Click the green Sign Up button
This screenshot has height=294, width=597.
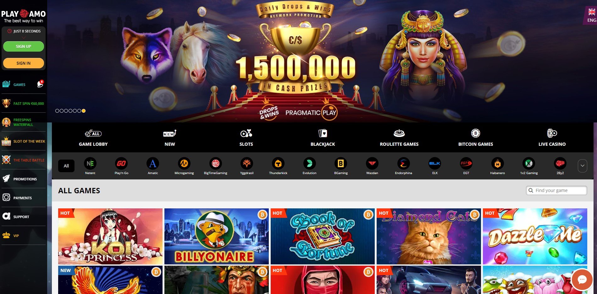pyautogui.click(x=24, y=46)
